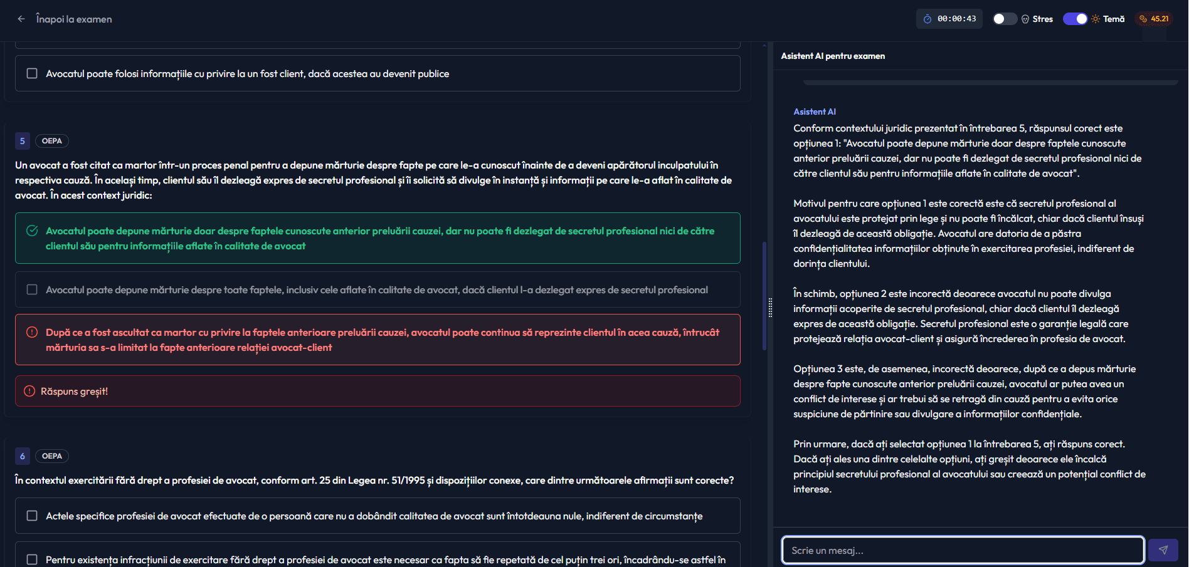This screenshot has height=567, width=1189.
Task: Click the Stres shield icon
Action: (x=1025, y=19)
